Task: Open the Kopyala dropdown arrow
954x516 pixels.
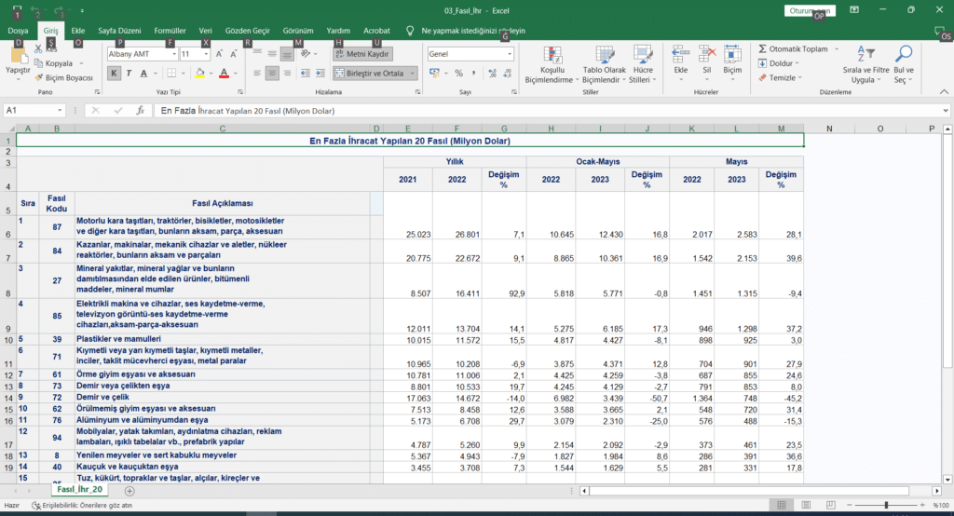Action: [82, 63]
